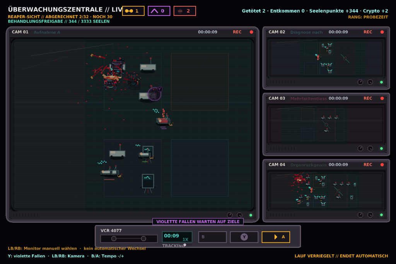Click the REC text on CAM 01
This screenshot has height=264, width=396.
pyautogui.click(x=237, y=32)
